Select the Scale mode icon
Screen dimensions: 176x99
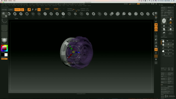[x=32, y=10]
